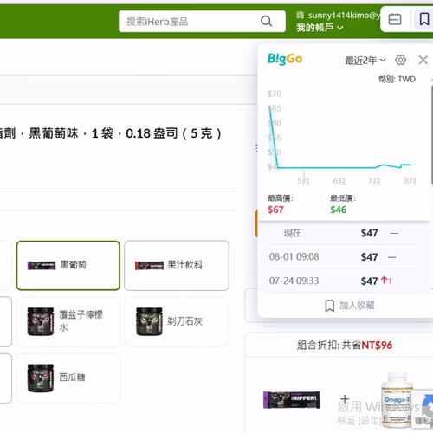The width and height of the screenshot is (433, 433).
Task: Open BigGo settings gear
Action: (x=400, y=60)
